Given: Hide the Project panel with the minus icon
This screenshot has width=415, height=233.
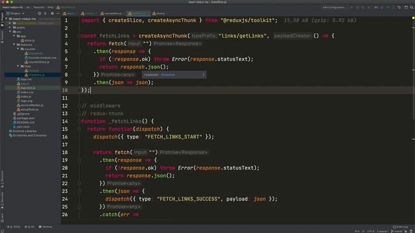Looking at the screenshot, I should [x=58, y=13].
